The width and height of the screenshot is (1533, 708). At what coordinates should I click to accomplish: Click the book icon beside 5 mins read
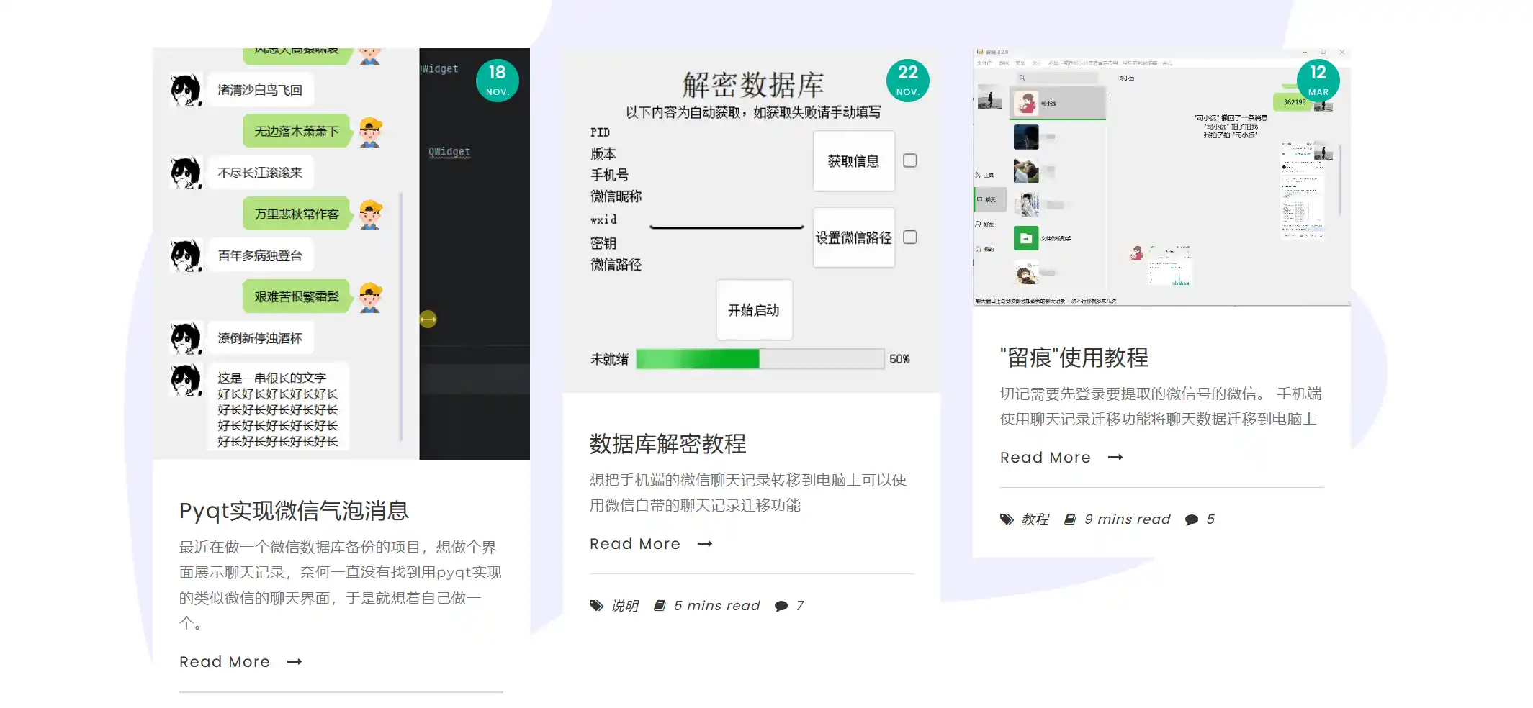tap(660, 606)
